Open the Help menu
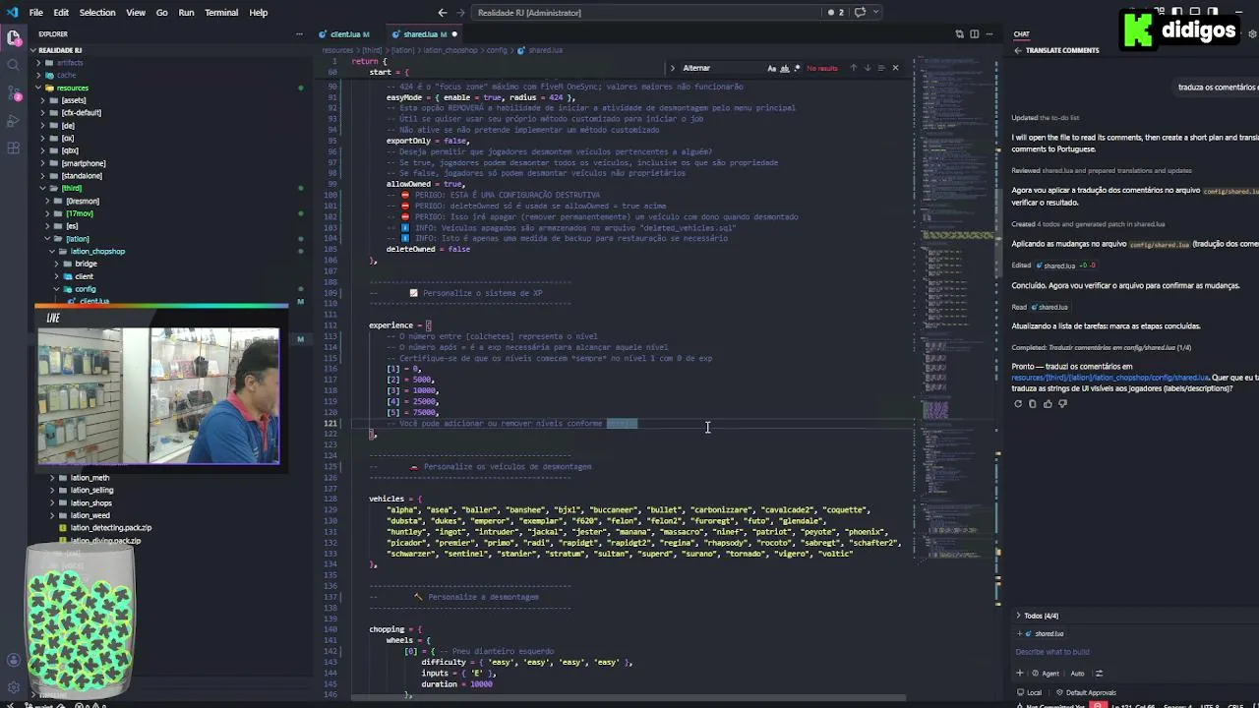The width and height of the screenshot is (1259, 708). tap(258, 13)
